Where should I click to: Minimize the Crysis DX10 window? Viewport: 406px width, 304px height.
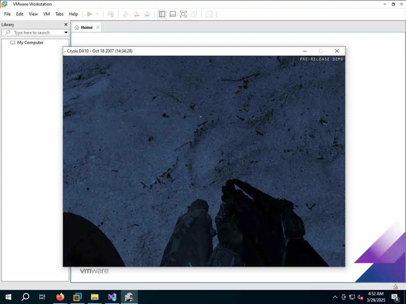tap(305, 51)
